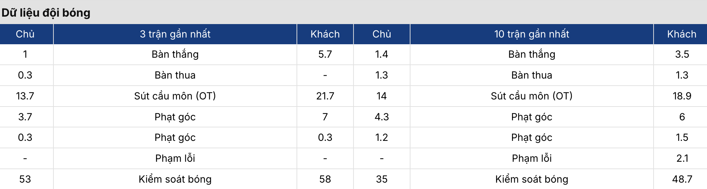707x189 pixels.
Task: Click the 18.9 shots value
Action: [682, 96]
